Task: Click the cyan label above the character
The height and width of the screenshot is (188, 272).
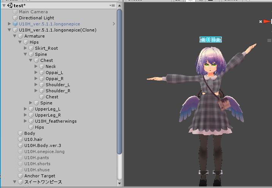Action: click(x=210, y=39)
